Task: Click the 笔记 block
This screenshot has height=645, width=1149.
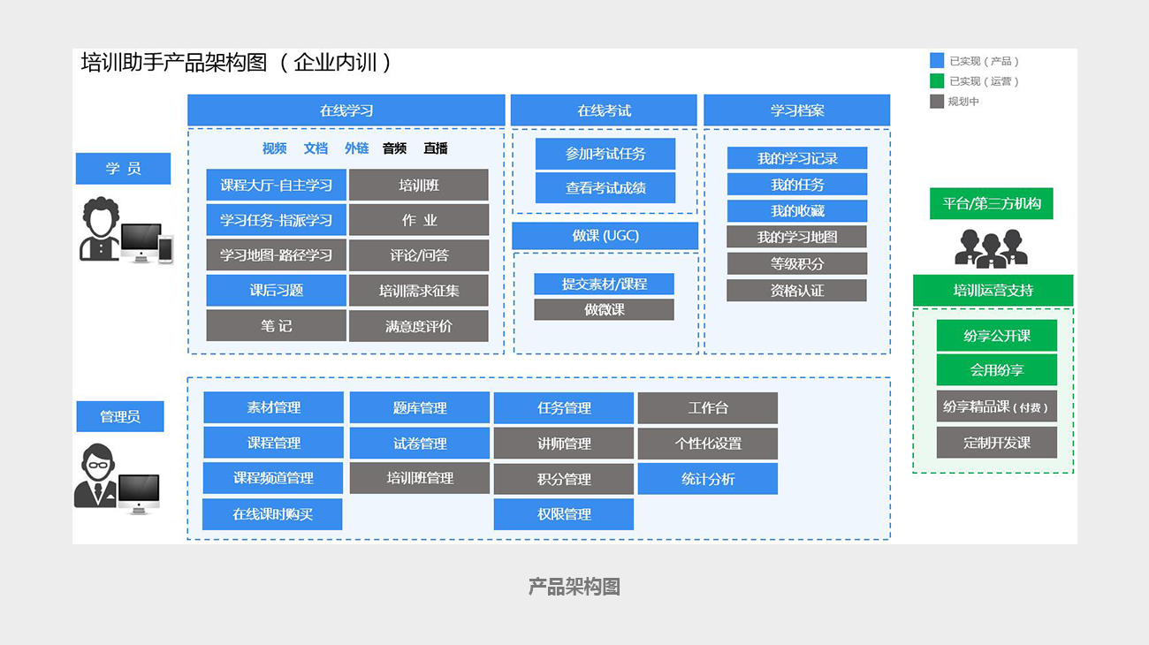Action: click(277, 325)
